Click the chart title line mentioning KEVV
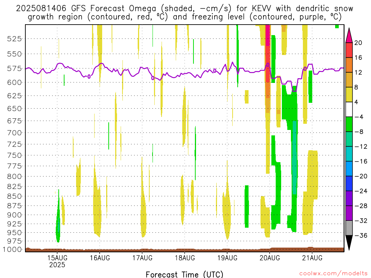The width and height of the screenshot is (371, 278). point(184,9)
